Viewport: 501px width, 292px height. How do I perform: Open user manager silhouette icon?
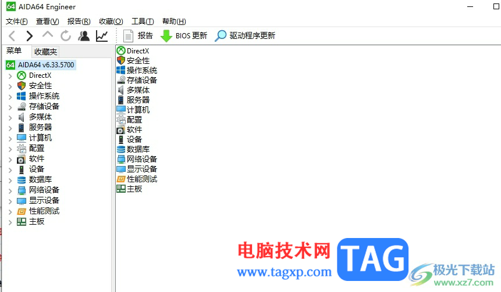point(84,36)
